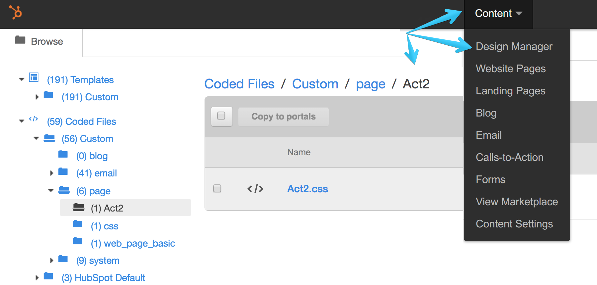Expand the (9) system folder arrow
Image resolution: width=597 pixels, height=285 pixels.
pyautogui.click(x=51, y=261)
